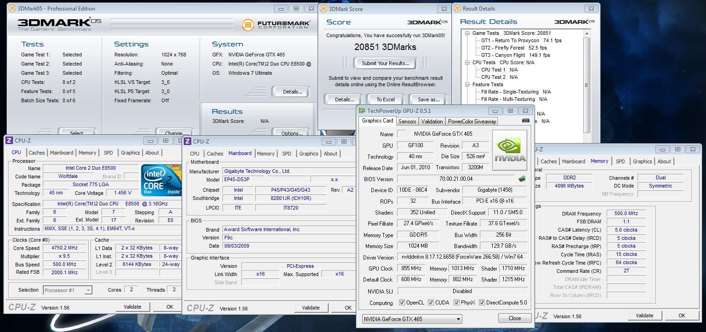
Task: Click the title bar icon of the CPU-Z CPU window
Action: pyautogui.click(x=9, y=141)
